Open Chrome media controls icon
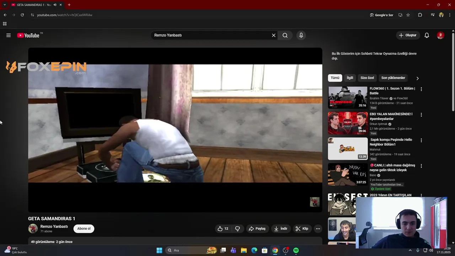The width and height of the screenshot is (455, 256). pos(433,15)
